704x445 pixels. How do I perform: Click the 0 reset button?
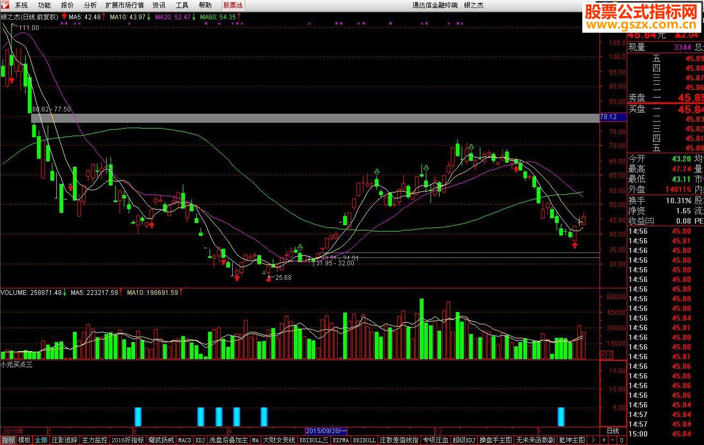622,440
